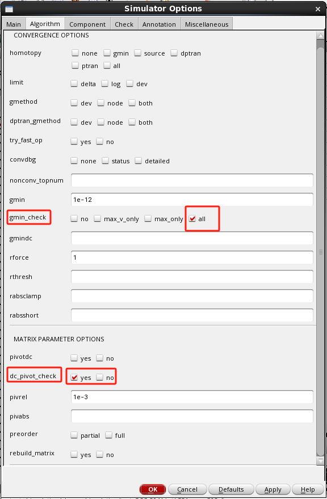Close the Simulator Options dialog

pyautogui.click(x=318, y=9)
